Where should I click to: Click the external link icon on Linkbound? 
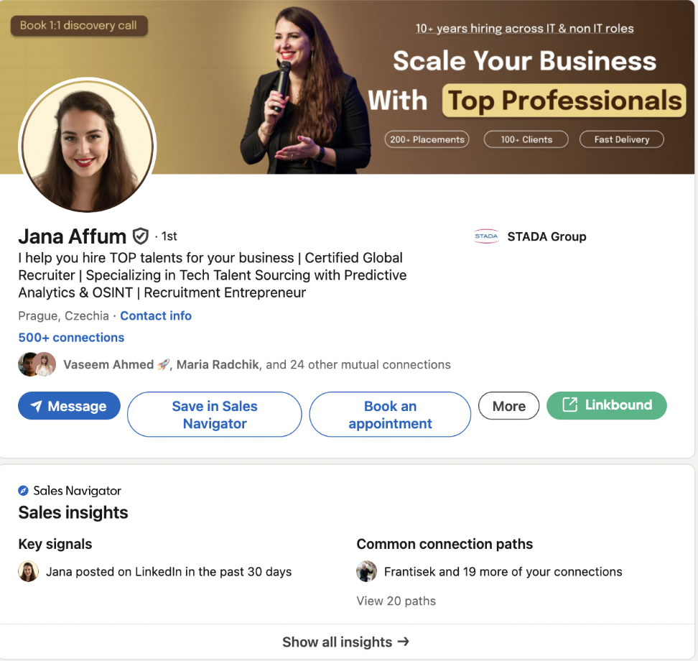(569, 405)
